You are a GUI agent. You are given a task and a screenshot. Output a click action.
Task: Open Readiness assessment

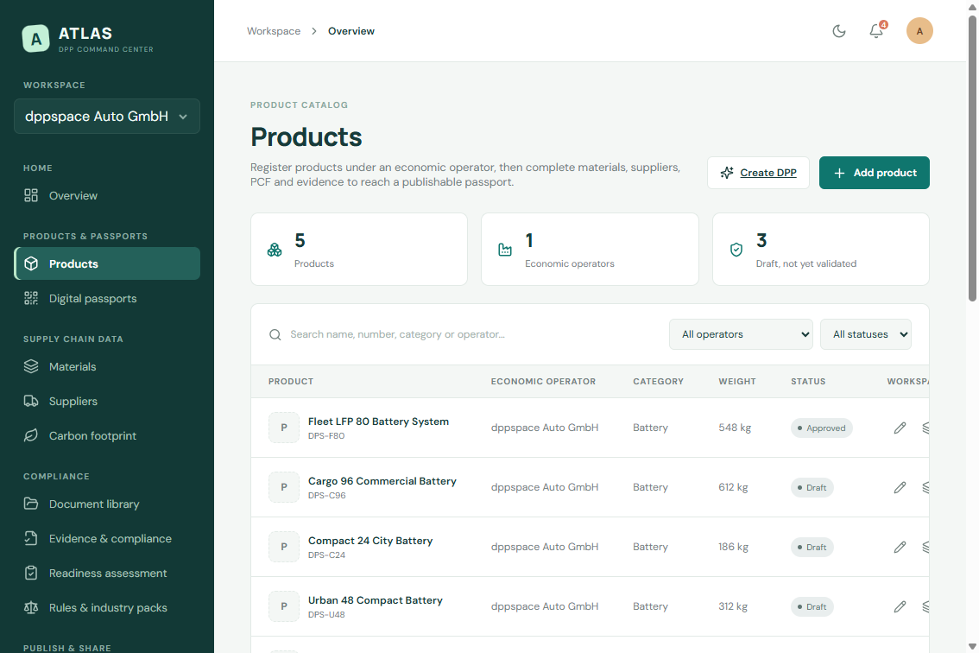point(107,573)
